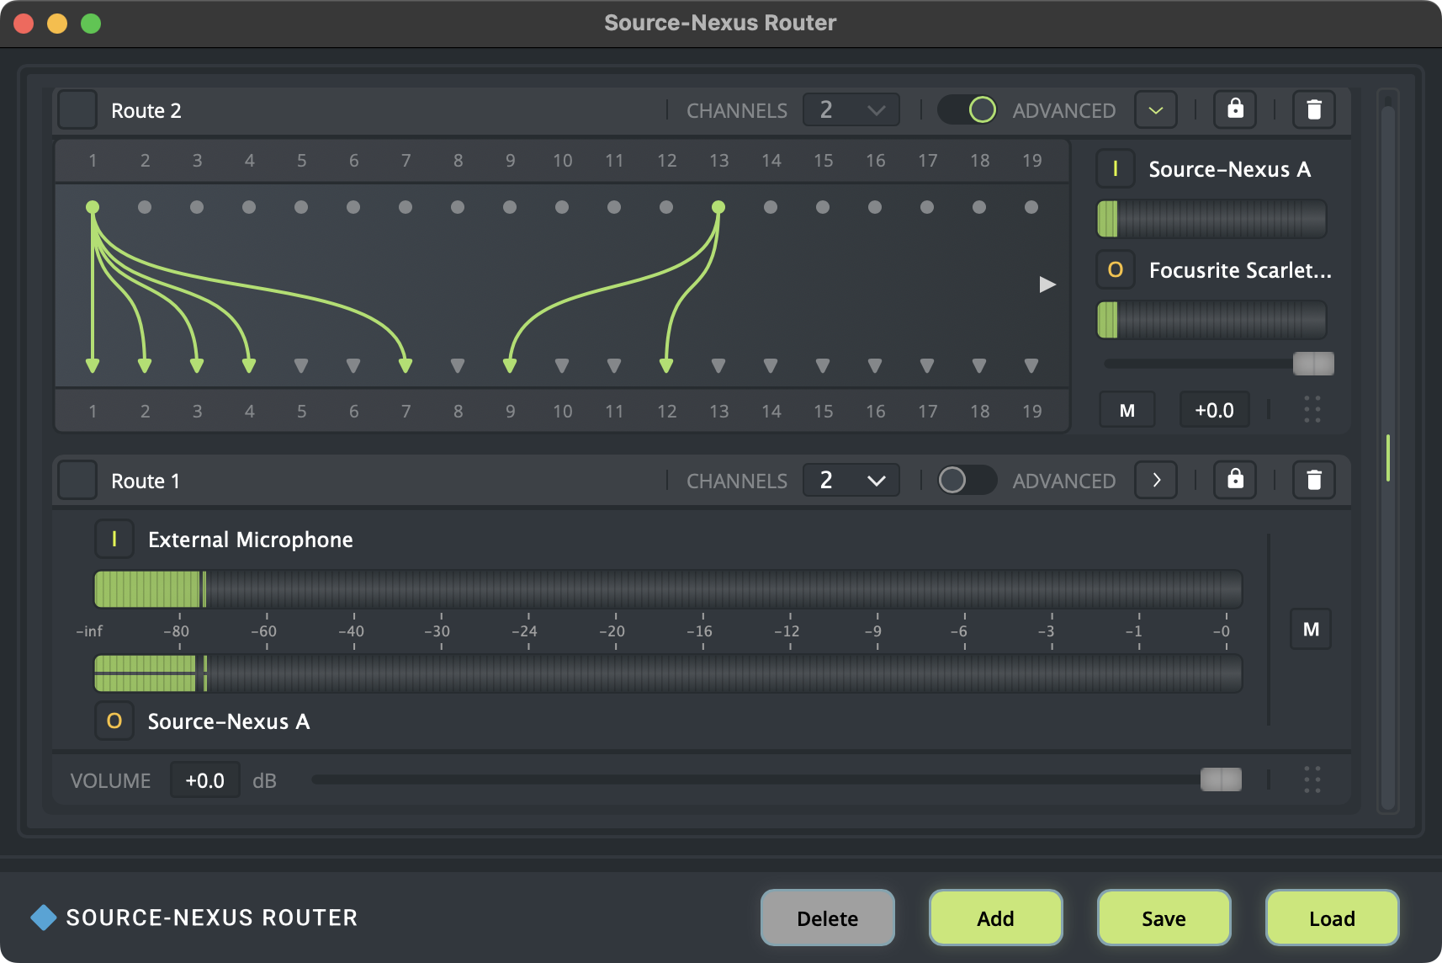This screenshot has height=963, width=1442.
Task: Check the Route 2 selection checkbox
Action: click(77, 110)
